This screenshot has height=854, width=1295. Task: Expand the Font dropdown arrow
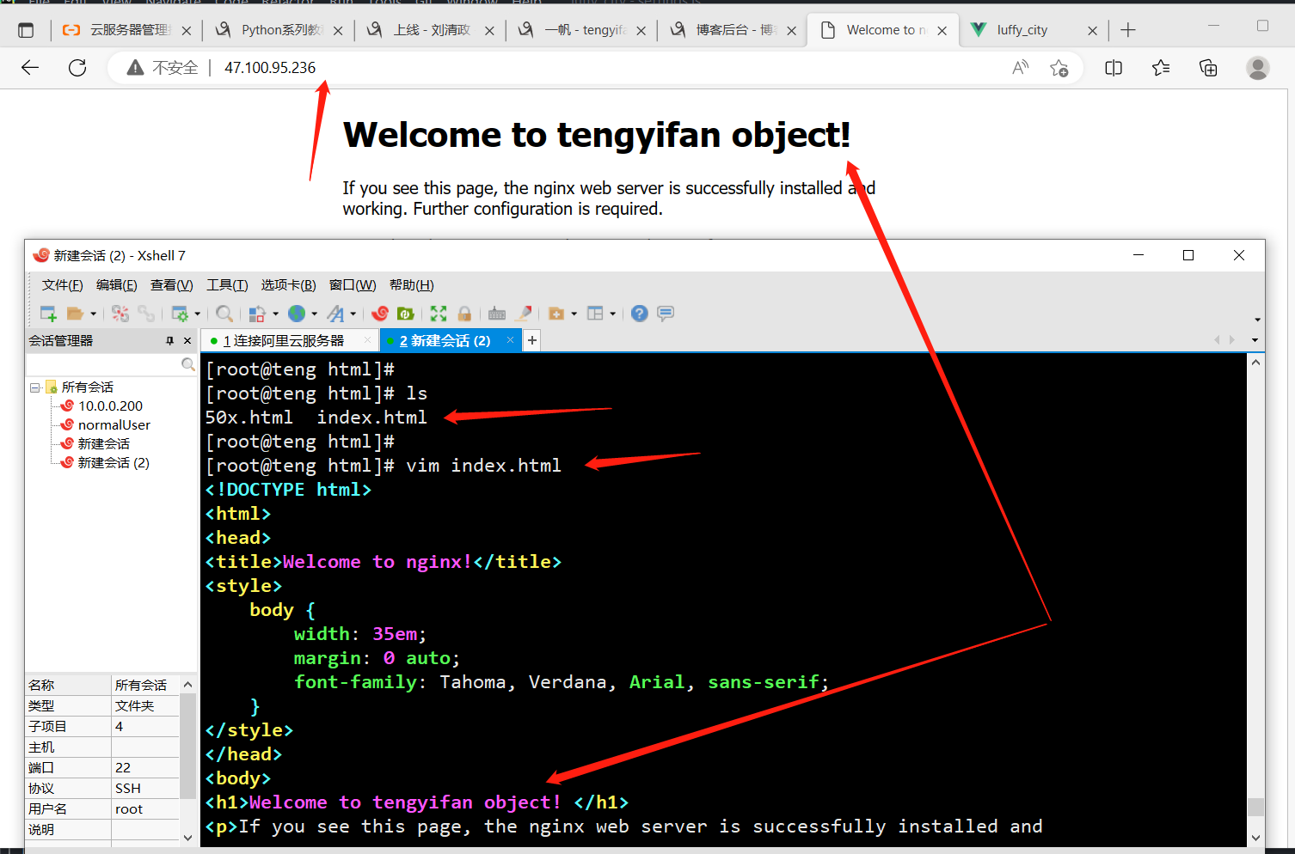353,314
